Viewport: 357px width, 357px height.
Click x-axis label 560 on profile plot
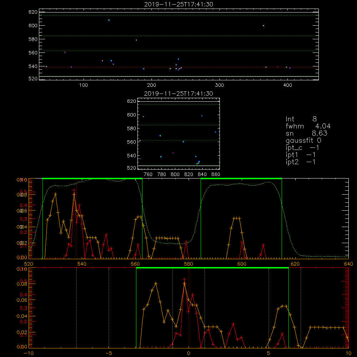coord(135,264)
